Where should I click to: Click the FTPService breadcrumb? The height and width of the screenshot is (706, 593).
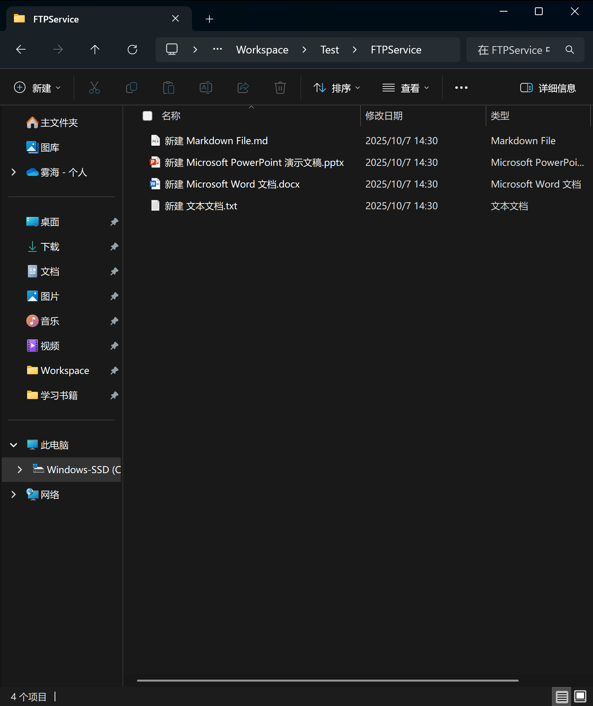(x=396, y=50)
